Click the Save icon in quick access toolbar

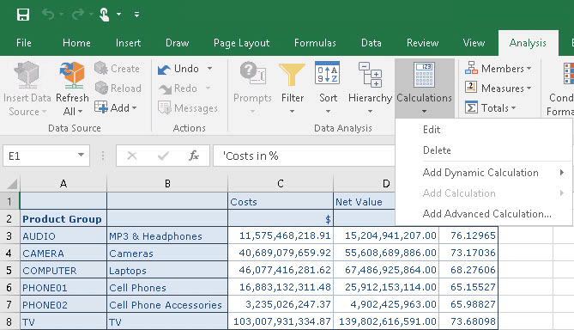tap(22, 15)
